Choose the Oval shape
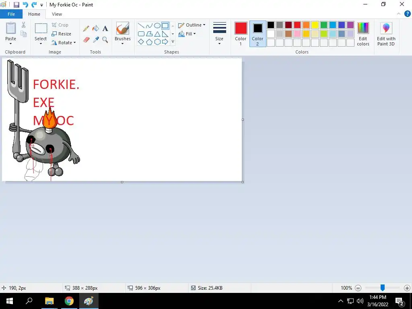Viewport: 412px width, 309px height. click(x=157, y=25)
